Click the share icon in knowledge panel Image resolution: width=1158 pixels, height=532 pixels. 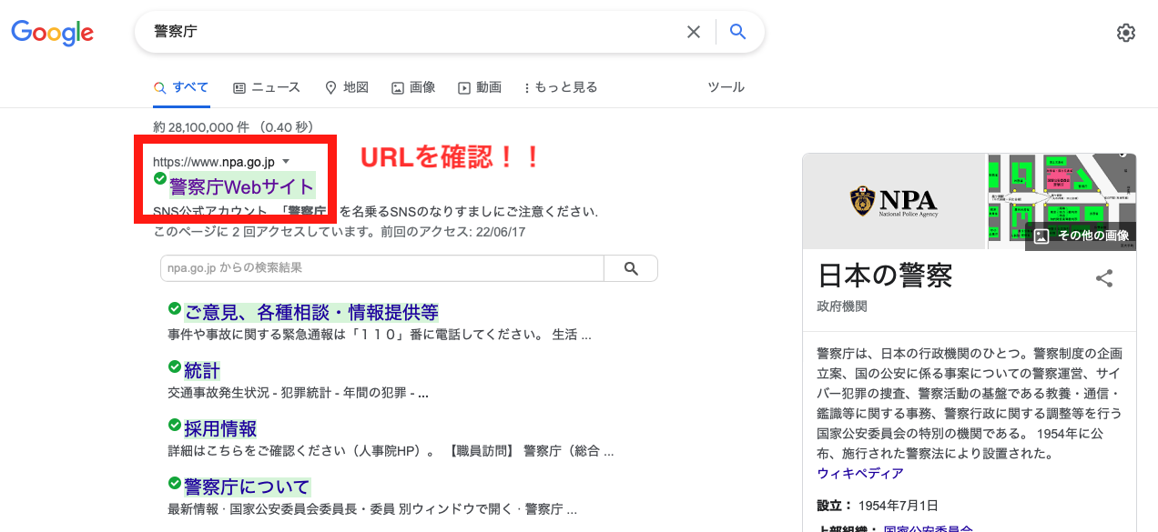click(1104, 278)
